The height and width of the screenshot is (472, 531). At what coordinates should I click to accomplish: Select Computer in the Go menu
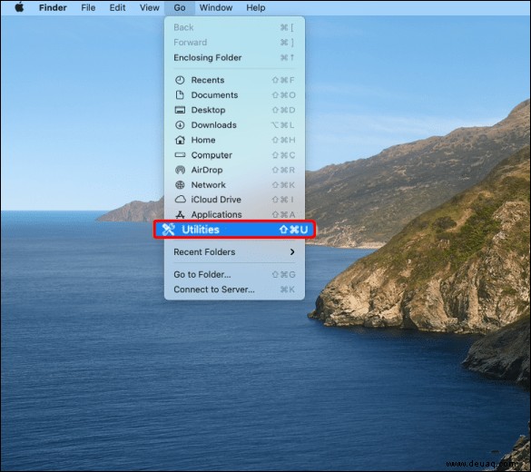[x=234, y=154]
